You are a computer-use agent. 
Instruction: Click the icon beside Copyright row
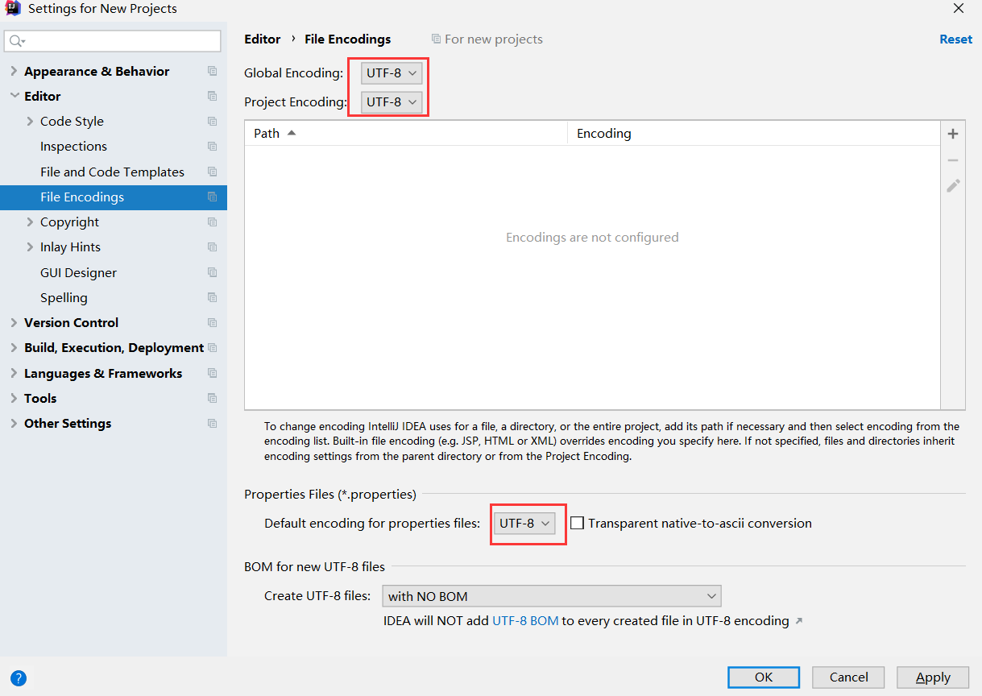(212, 222)
